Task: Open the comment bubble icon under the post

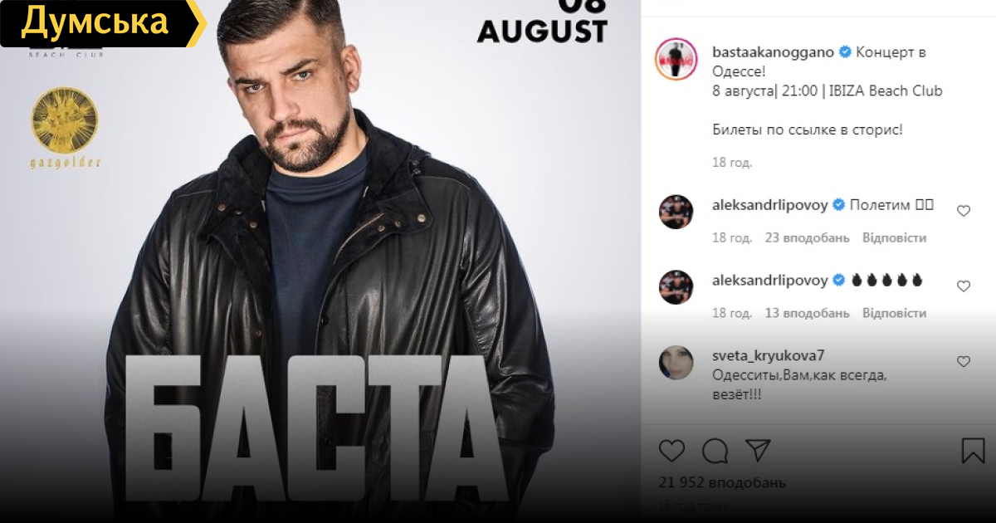Action: [x=715, y=451]
